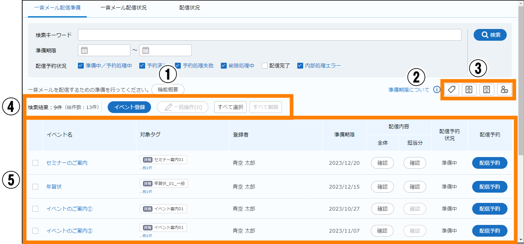Click the 検索キーワード input field

click(x=269, y=35)
